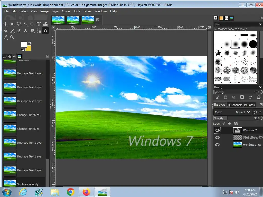Select the Eraser tool
The height and width of the screenshot is (197, 263).
(18, 31)
